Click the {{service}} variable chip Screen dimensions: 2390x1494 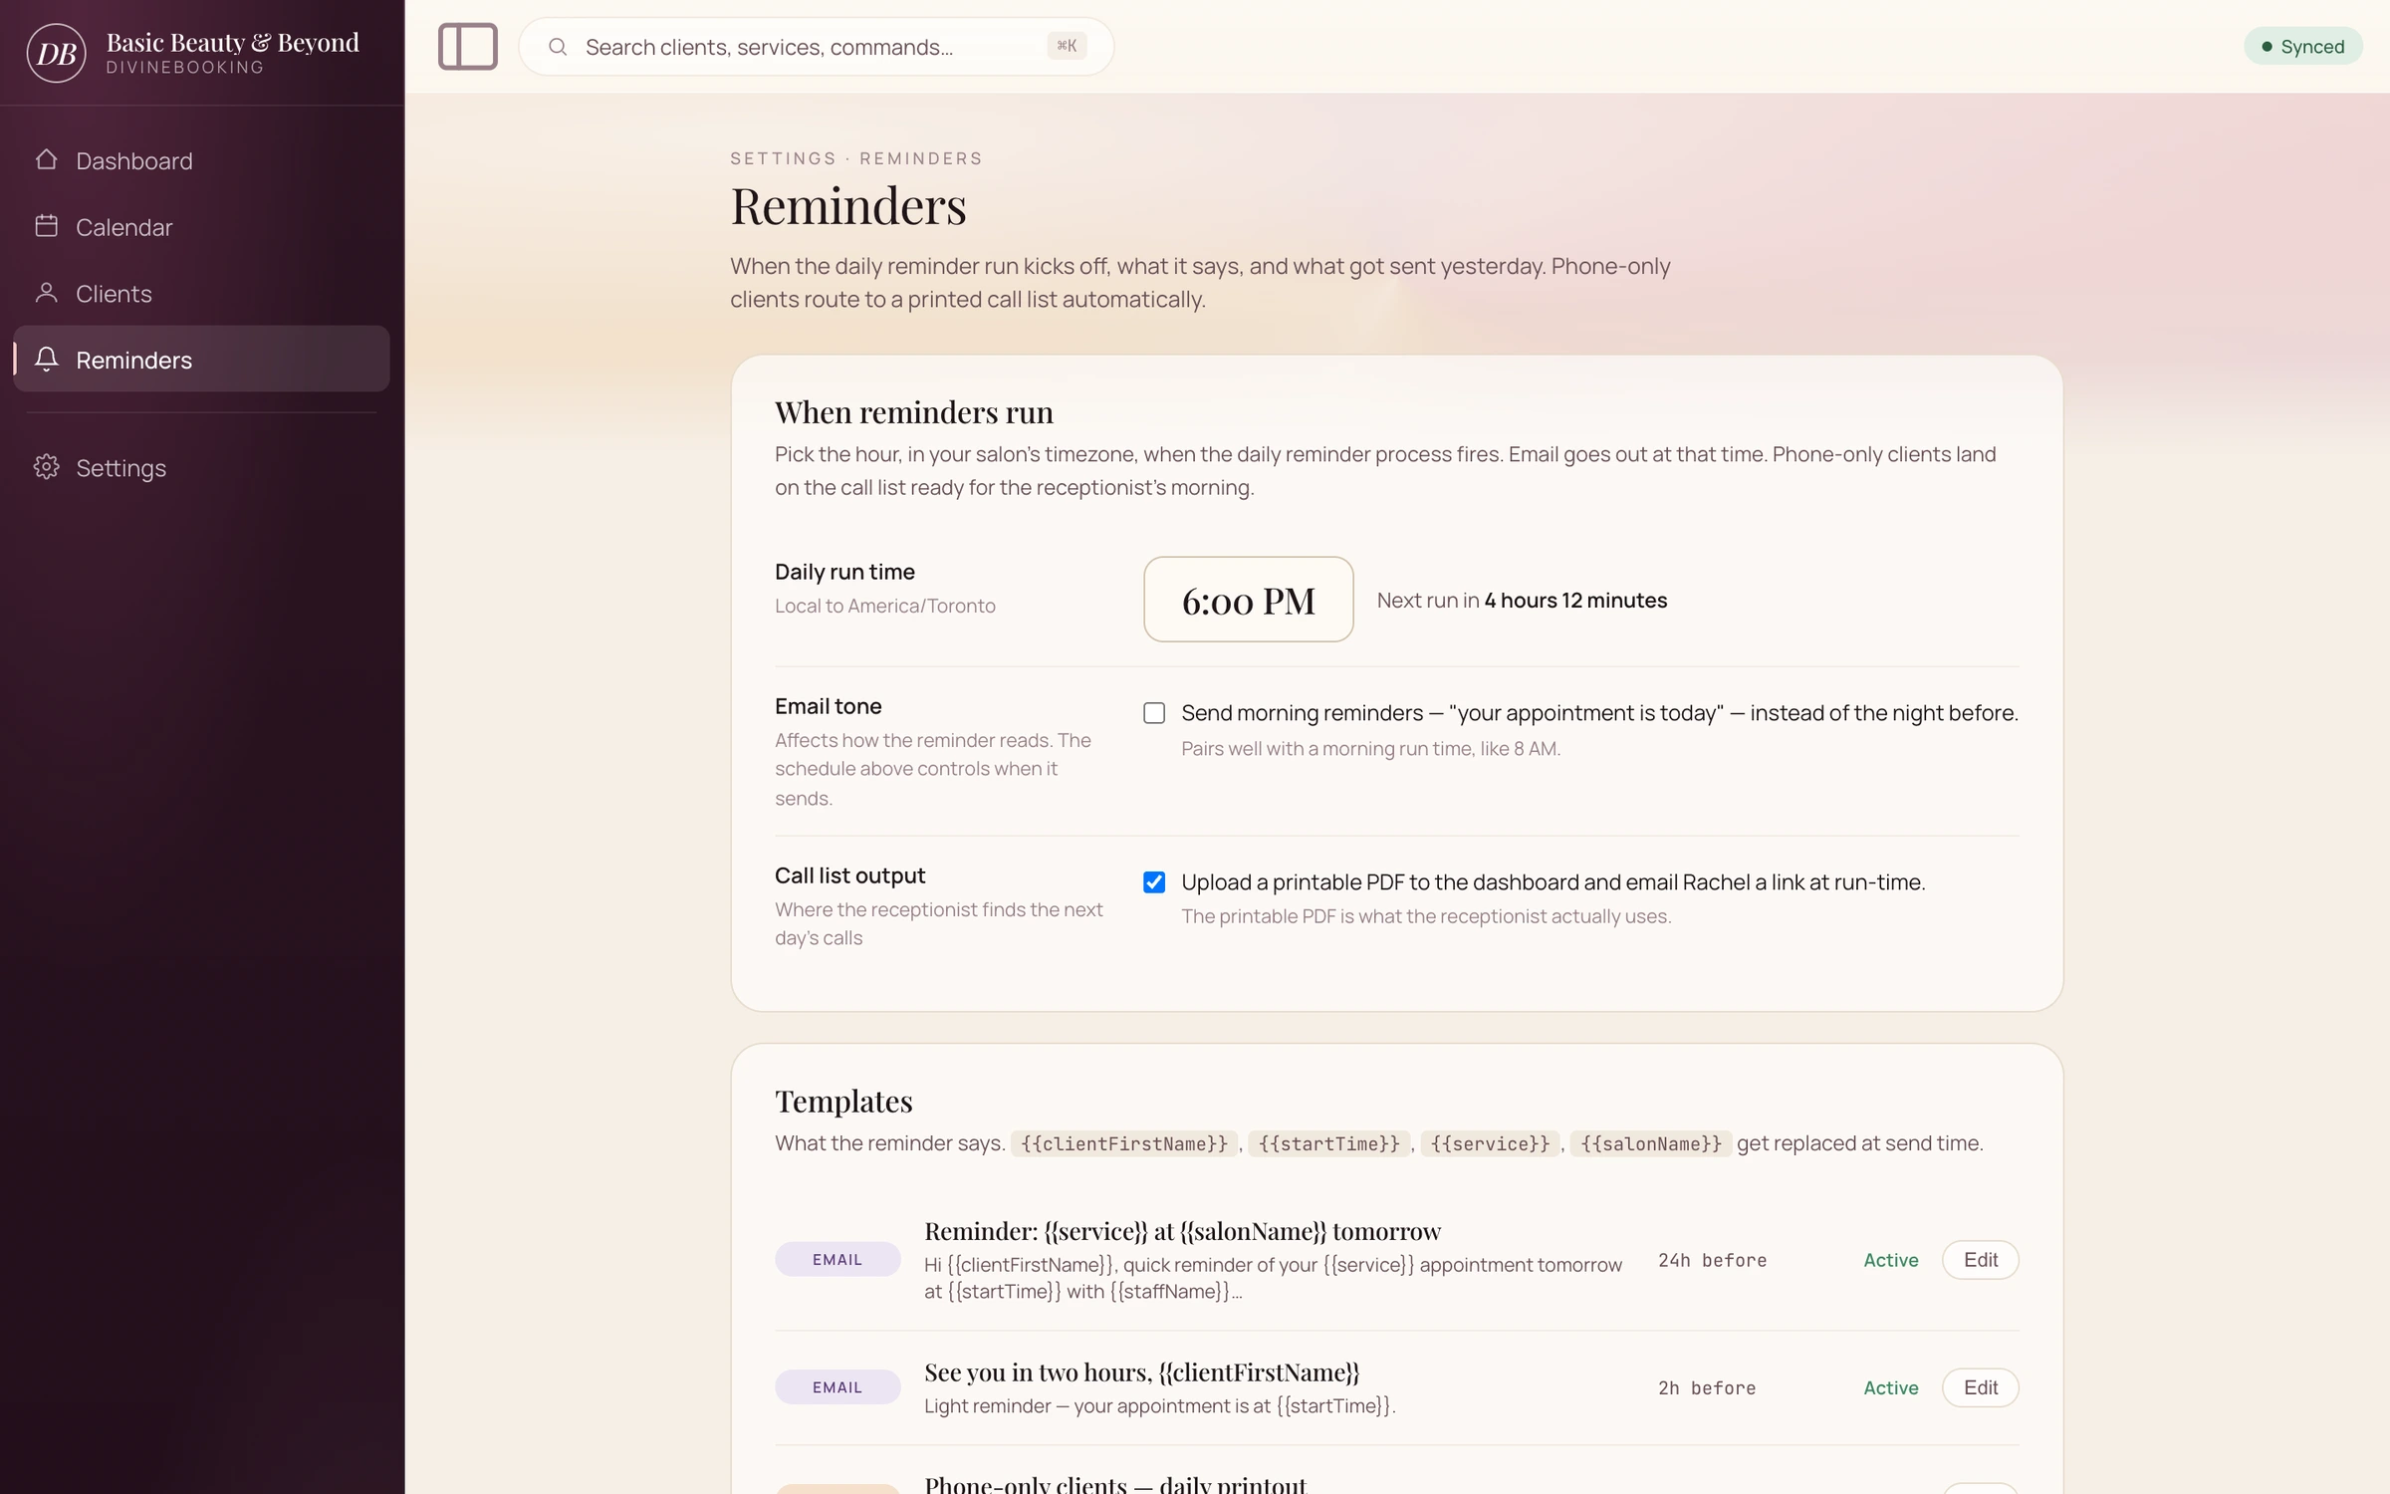pos(1490,1143)
